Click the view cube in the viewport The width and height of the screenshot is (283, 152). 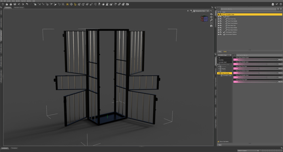pyautogui.click(x=204, y=19)
